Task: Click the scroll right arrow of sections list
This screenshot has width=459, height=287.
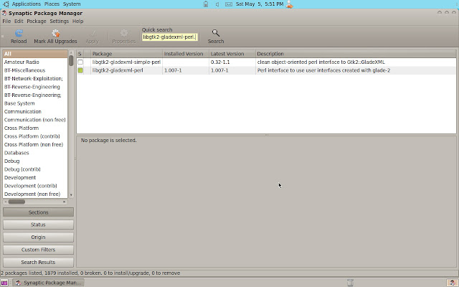Action: coord(65,202)
